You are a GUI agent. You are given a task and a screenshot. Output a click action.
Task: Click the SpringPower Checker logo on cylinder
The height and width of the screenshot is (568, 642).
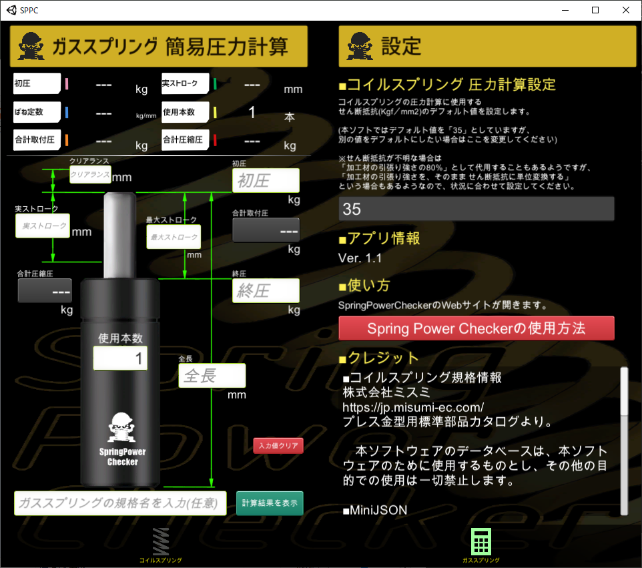(122, 439)
